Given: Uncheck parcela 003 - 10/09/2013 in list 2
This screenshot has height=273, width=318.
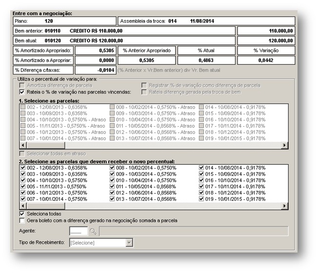Looking at the screenshot, I should 23,174.
